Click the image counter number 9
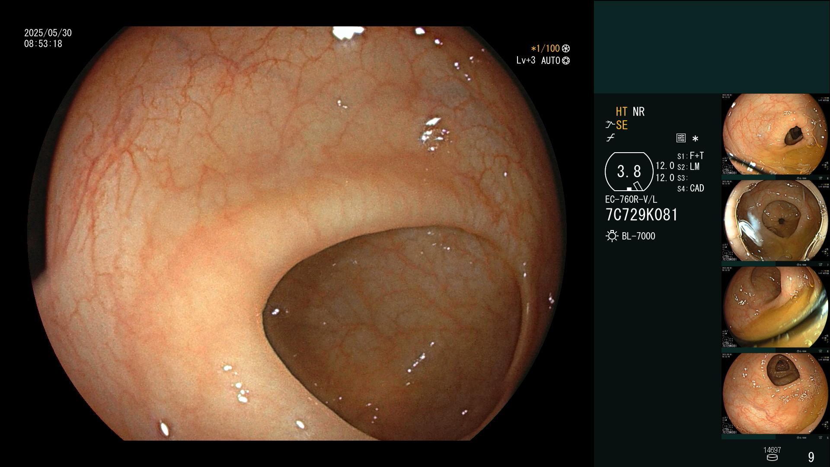Viewport: 830px width, 467px height. click(811, 457)
